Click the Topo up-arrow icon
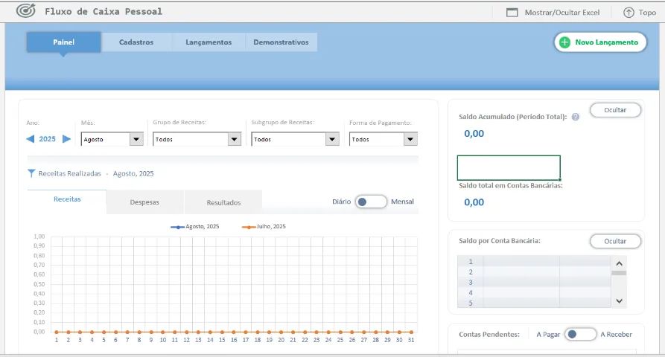This screenshot has height=357, width=665. 629,13
